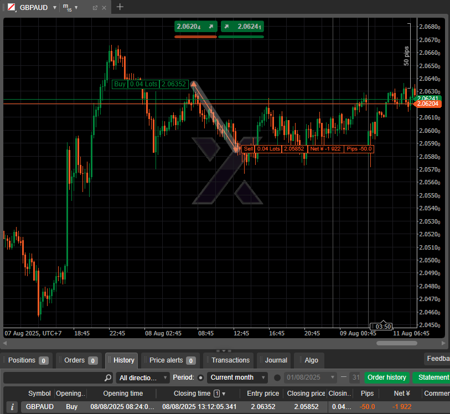Screen dimensions: 450x414
Task: Open the All directions dropdown
Action: [143, 377]
